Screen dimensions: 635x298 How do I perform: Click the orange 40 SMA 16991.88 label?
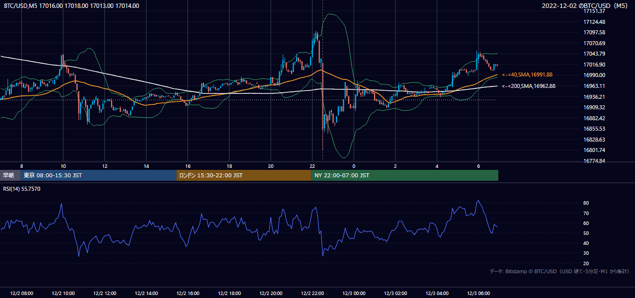[x=527, y=74]
